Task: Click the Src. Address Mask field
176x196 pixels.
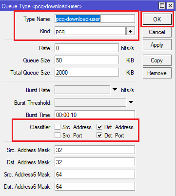Action: tap(95, 150)
